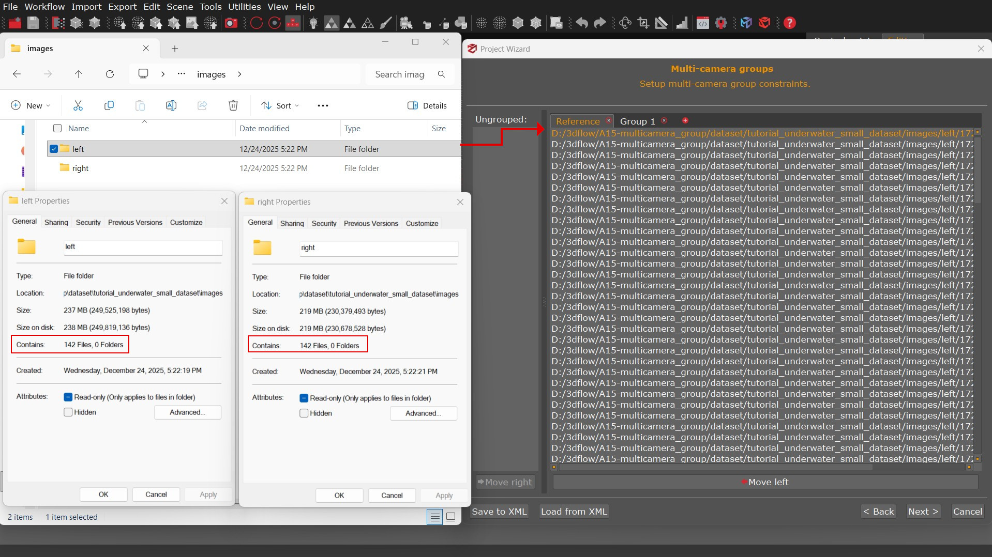The height and width of the screenshot is (557, 992).
Task: Click the red question mark help icon
Action: 789,23
